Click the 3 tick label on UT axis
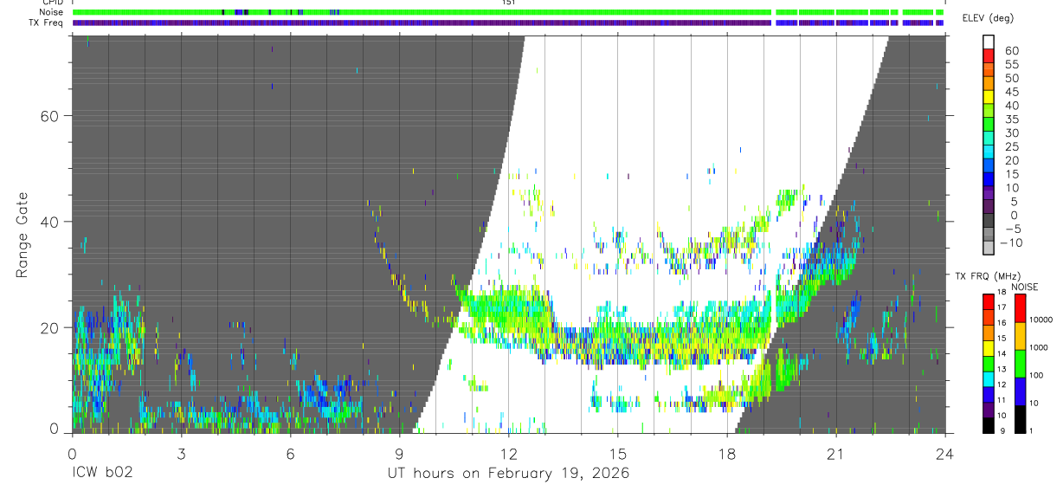The height and width of the screenshot is (491, 1063). pos(180,454)
